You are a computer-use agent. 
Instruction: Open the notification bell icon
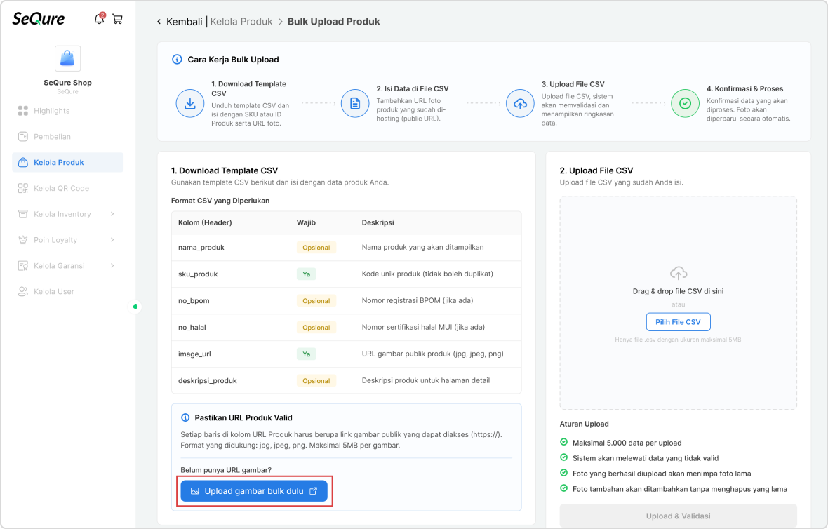coord(99,19)
